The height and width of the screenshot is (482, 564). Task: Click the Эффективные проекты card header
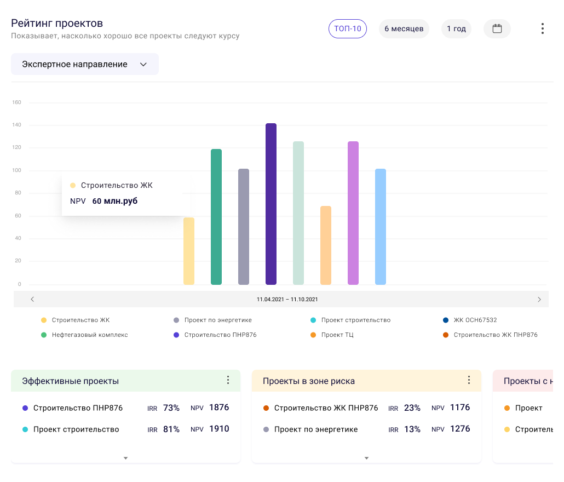(125, 381)
